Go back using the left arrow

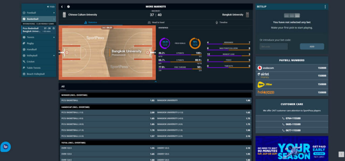(x=62, y=7)
